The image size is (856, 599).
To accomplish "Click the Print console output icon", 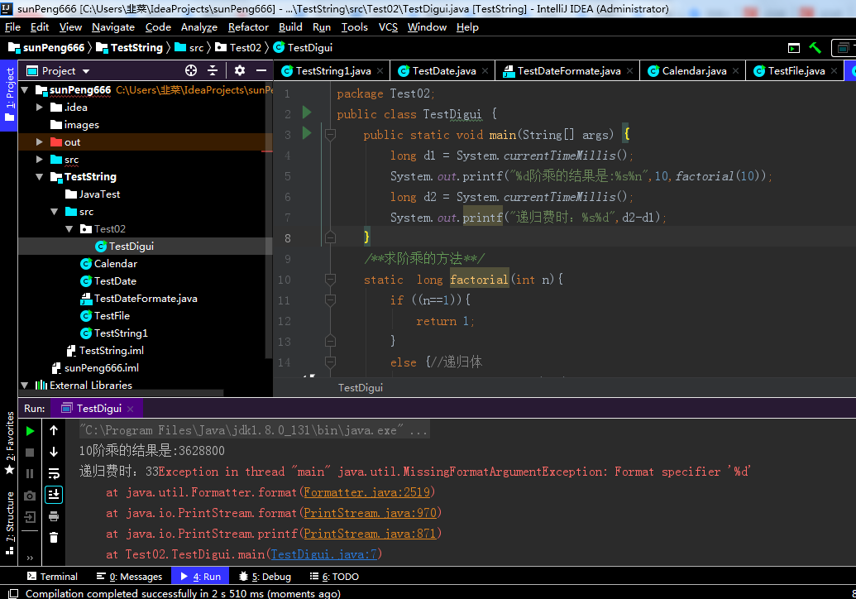I will 54,516.
